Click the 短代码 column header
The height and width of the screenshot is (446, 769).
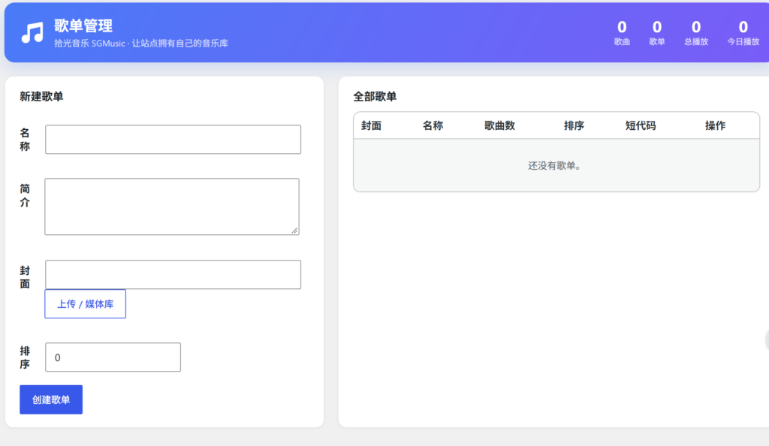641,125
